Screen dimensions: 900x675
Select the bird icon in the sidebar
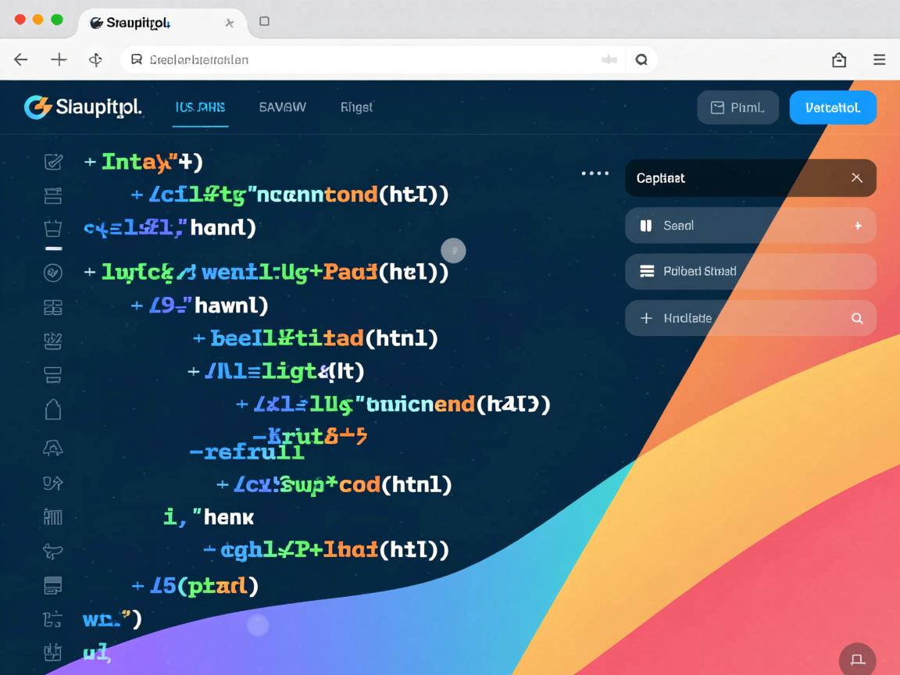[x=53, y=551]
